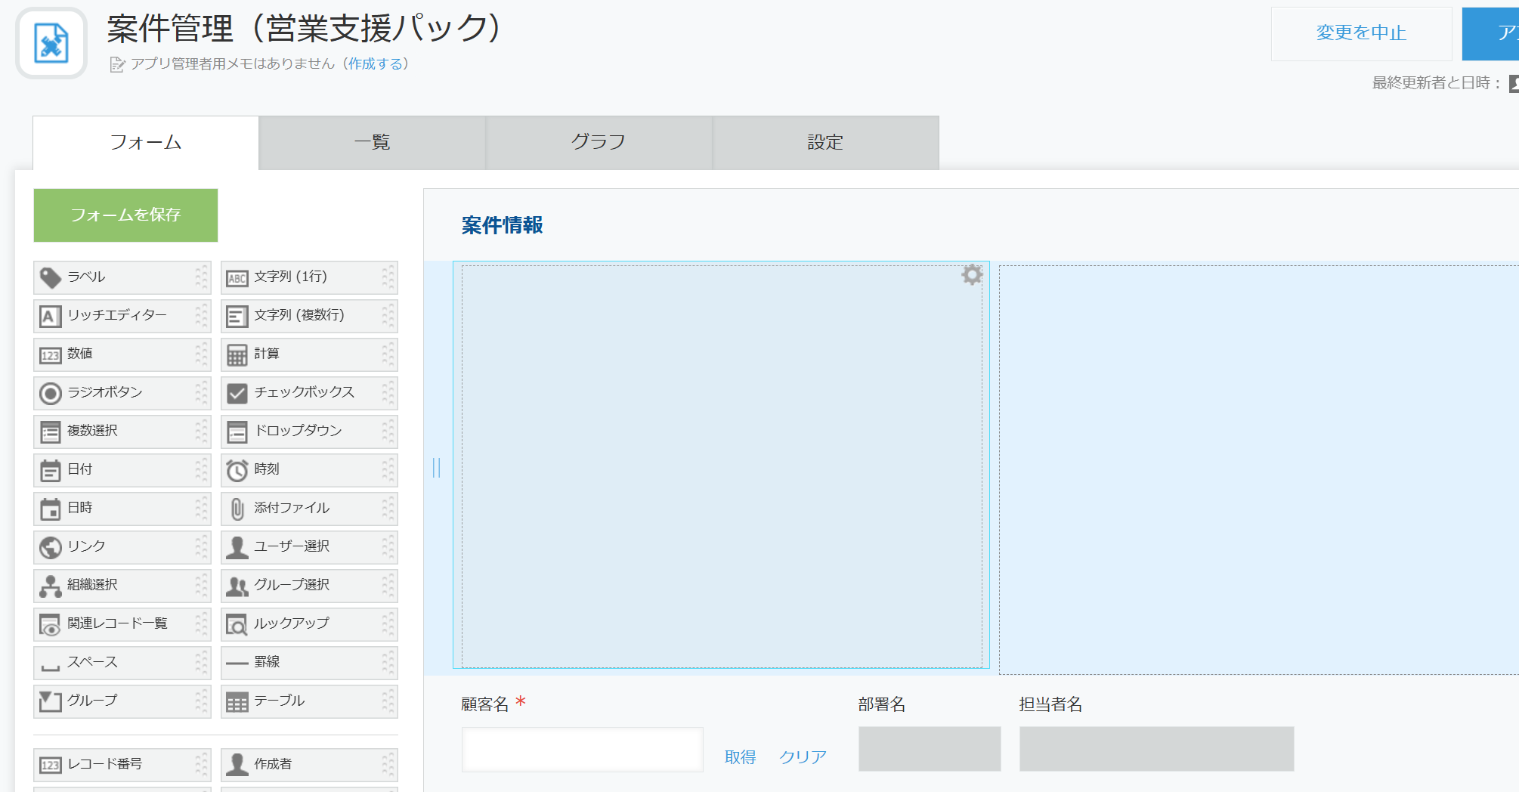Click the app icon beside 案件管理 title
This screenshot has width=1519, height=792.
tap(51, 43)
